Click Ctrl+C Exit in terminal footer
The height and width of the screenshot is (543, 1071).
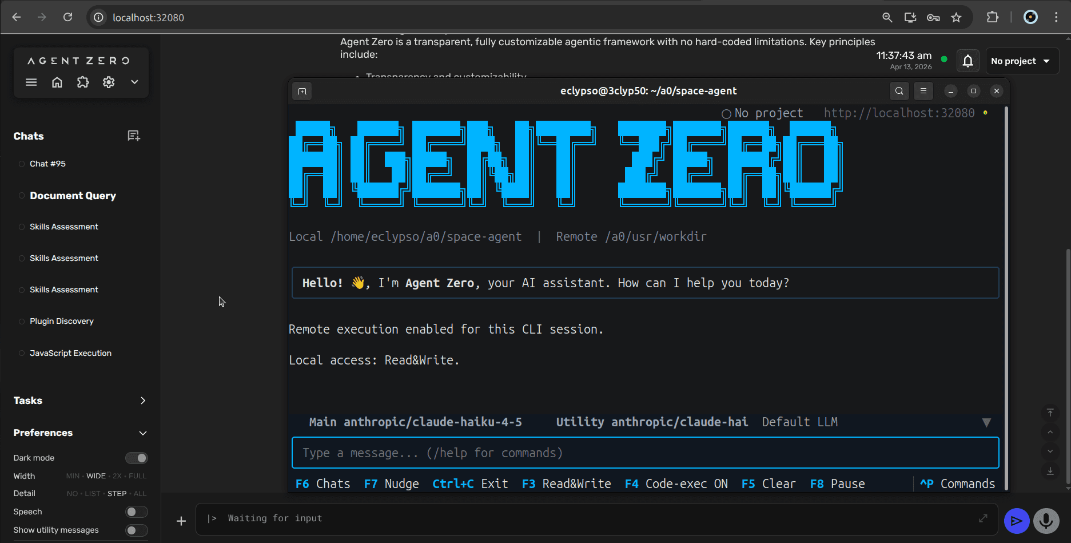470,484
